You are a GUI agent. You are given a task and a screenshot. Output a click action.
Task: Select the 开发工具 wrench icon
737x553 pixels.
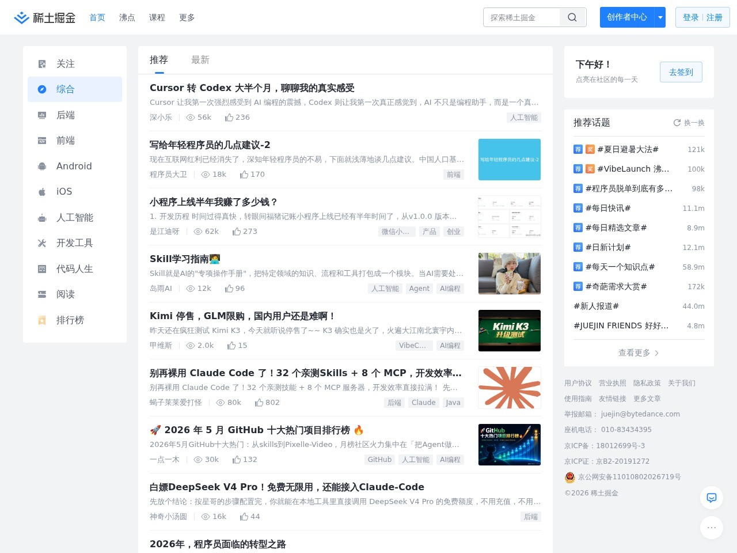(42, 243)
